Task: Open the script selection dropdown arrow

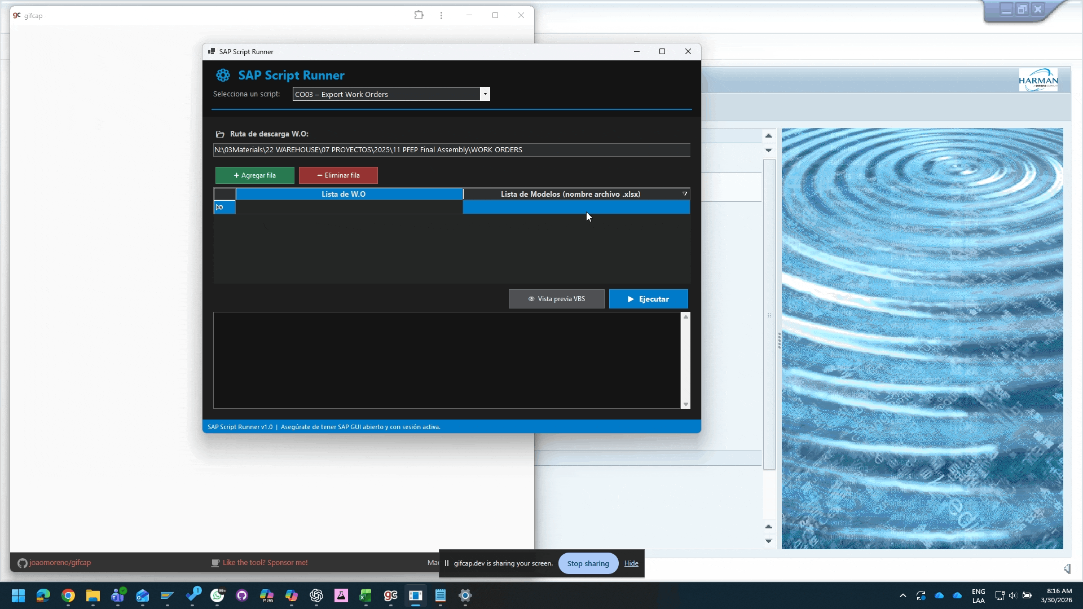Action: tap(485, 94)
